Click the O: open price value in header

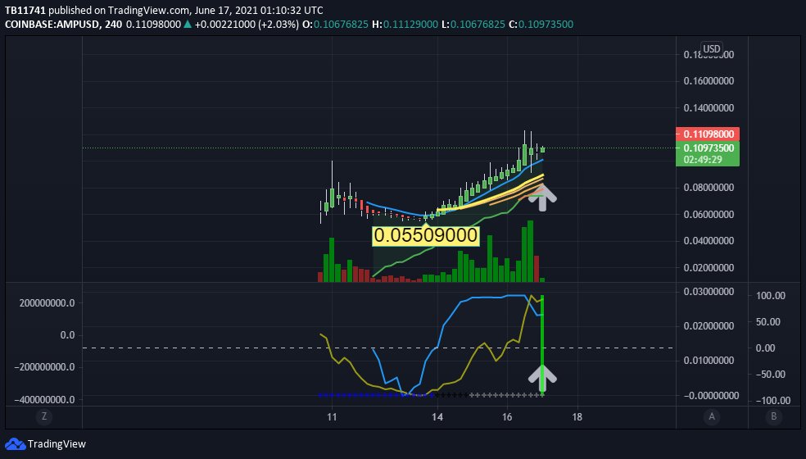(341, 25)
